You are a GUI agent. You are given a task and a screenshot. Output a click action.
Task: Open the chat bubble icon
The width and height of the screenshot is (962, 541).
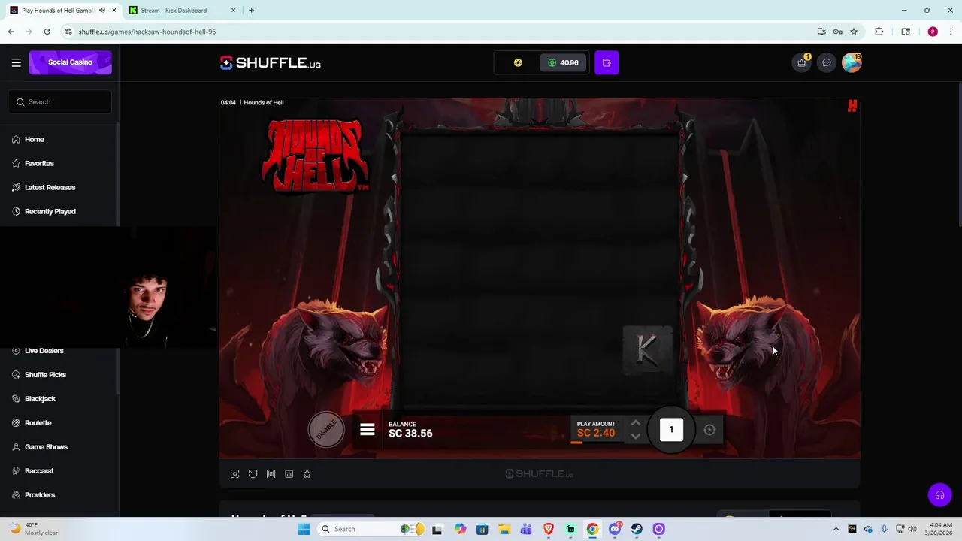click(x=827, y=62)
